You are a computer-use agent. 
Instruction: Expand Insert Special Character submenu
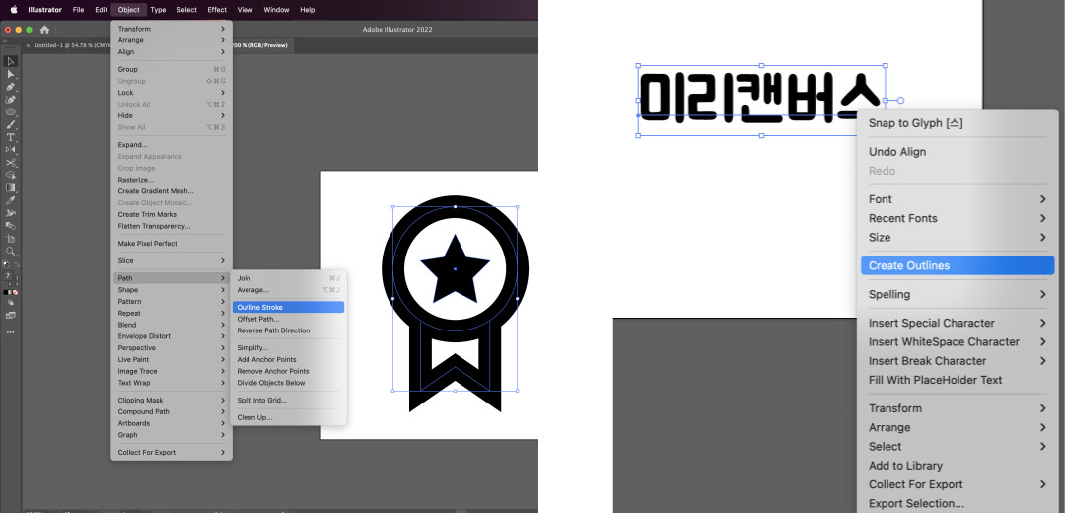click(x=957, y=323)
